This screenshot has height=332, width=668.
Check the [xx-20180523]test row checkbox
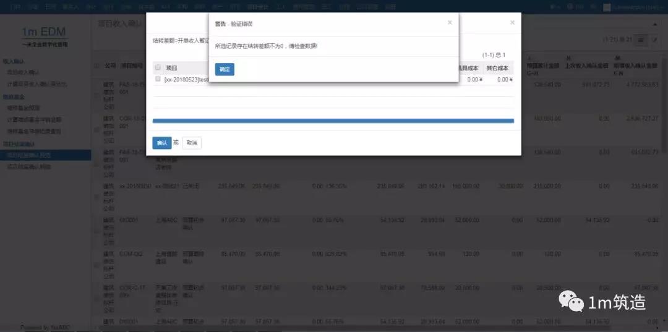[158, 79]
